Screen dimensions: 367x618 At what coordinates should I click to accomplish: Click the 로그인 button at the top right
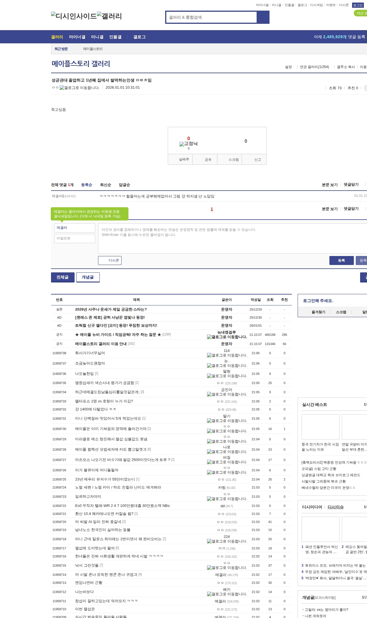(x=358, y=5)
